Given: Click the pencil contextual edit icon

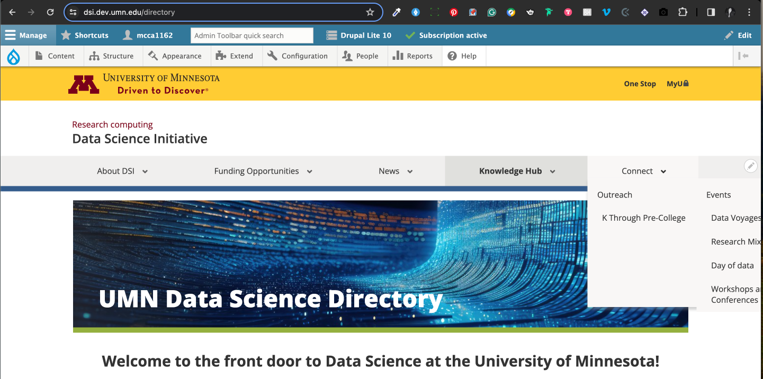Looking at the screenshot, I should point(750,166).
